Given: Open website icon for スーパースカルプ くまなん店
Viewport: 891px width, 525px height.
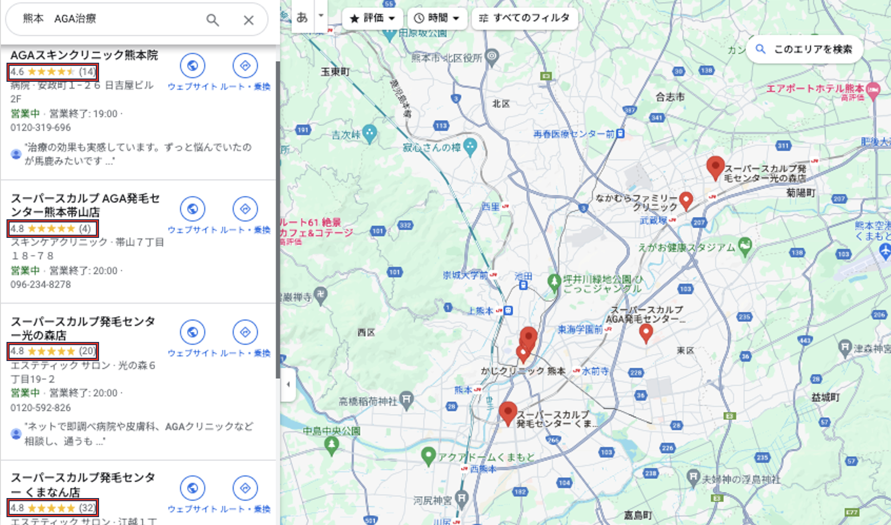Looking at the screenshot, I should coord(193,488).
